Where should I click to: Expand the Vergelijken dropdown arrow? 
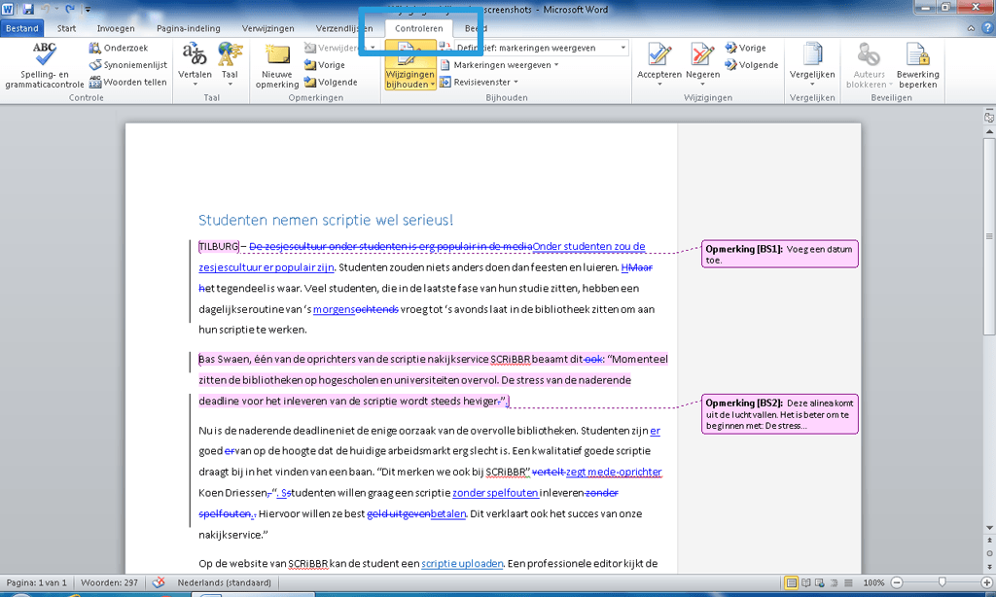click(812, 84)
